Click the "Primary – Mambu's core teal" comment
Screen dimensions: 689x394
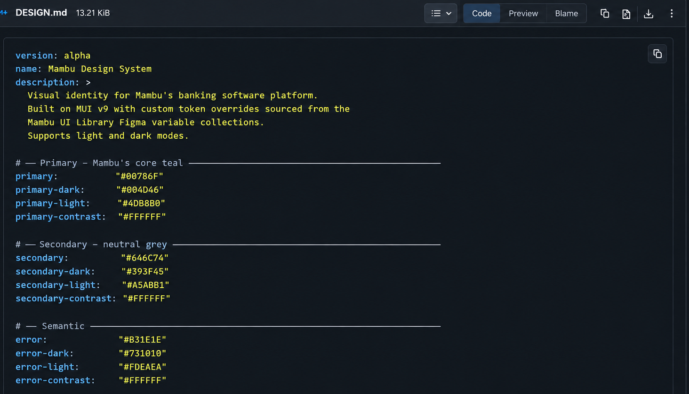tap(111, 163)
